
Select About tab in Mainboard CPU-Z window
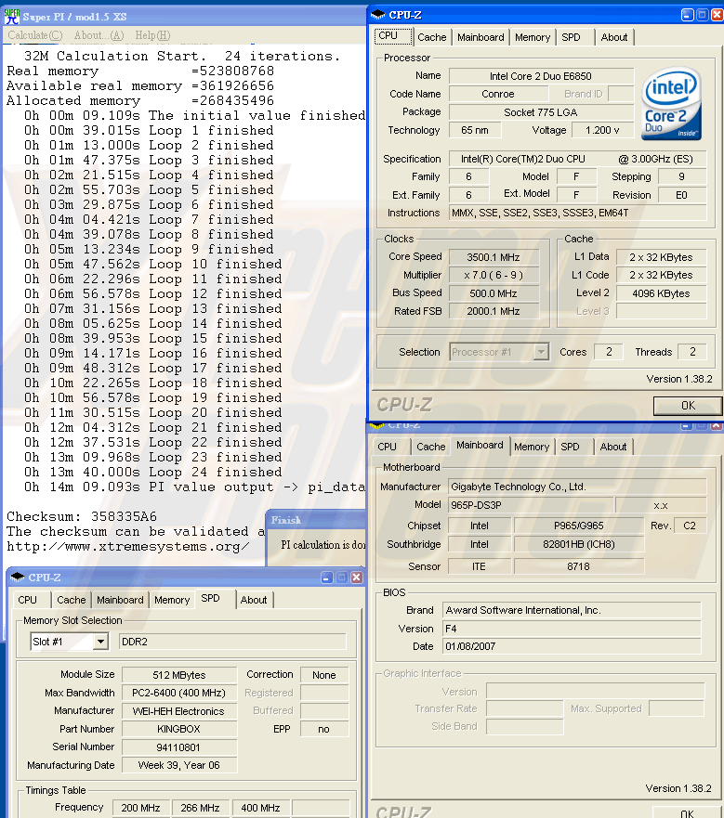(x=612, y=448)
